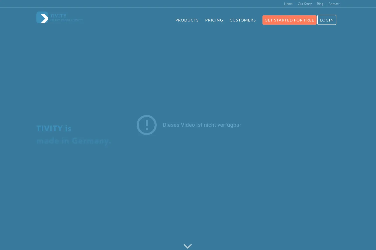This screenshot has height=250, width=376.
Task: Click the GET STARTED FOR FREE button
Action: pos(289,20)
